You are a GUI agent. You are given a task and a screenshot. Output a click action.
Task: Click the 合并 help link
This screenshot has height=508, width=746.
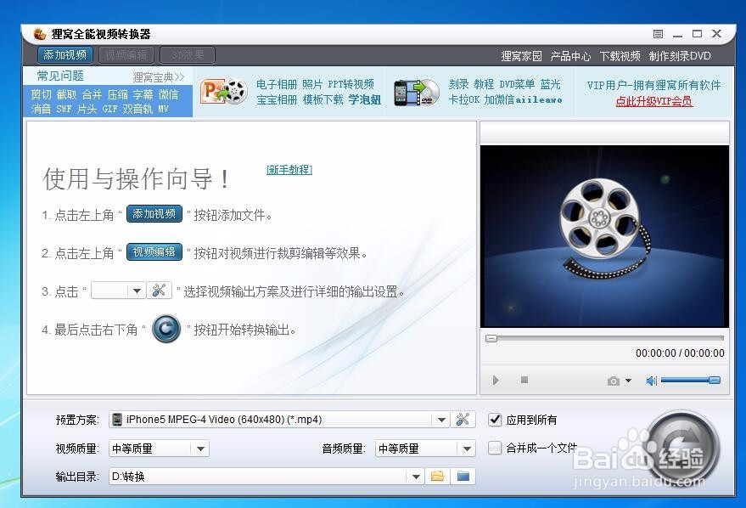(x=92, y=95)
